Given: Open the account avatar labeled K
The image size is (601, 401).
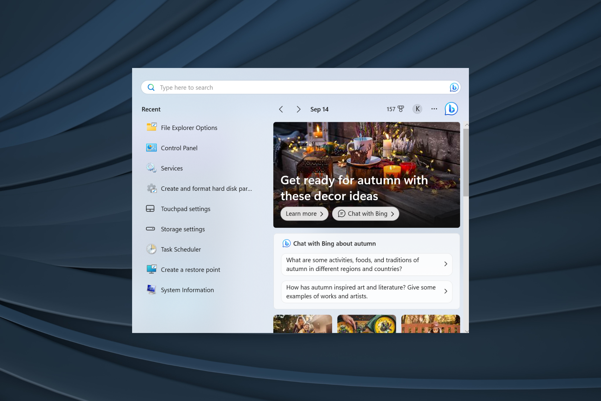Looking at the screenshot, I should (x=417, y=109).
